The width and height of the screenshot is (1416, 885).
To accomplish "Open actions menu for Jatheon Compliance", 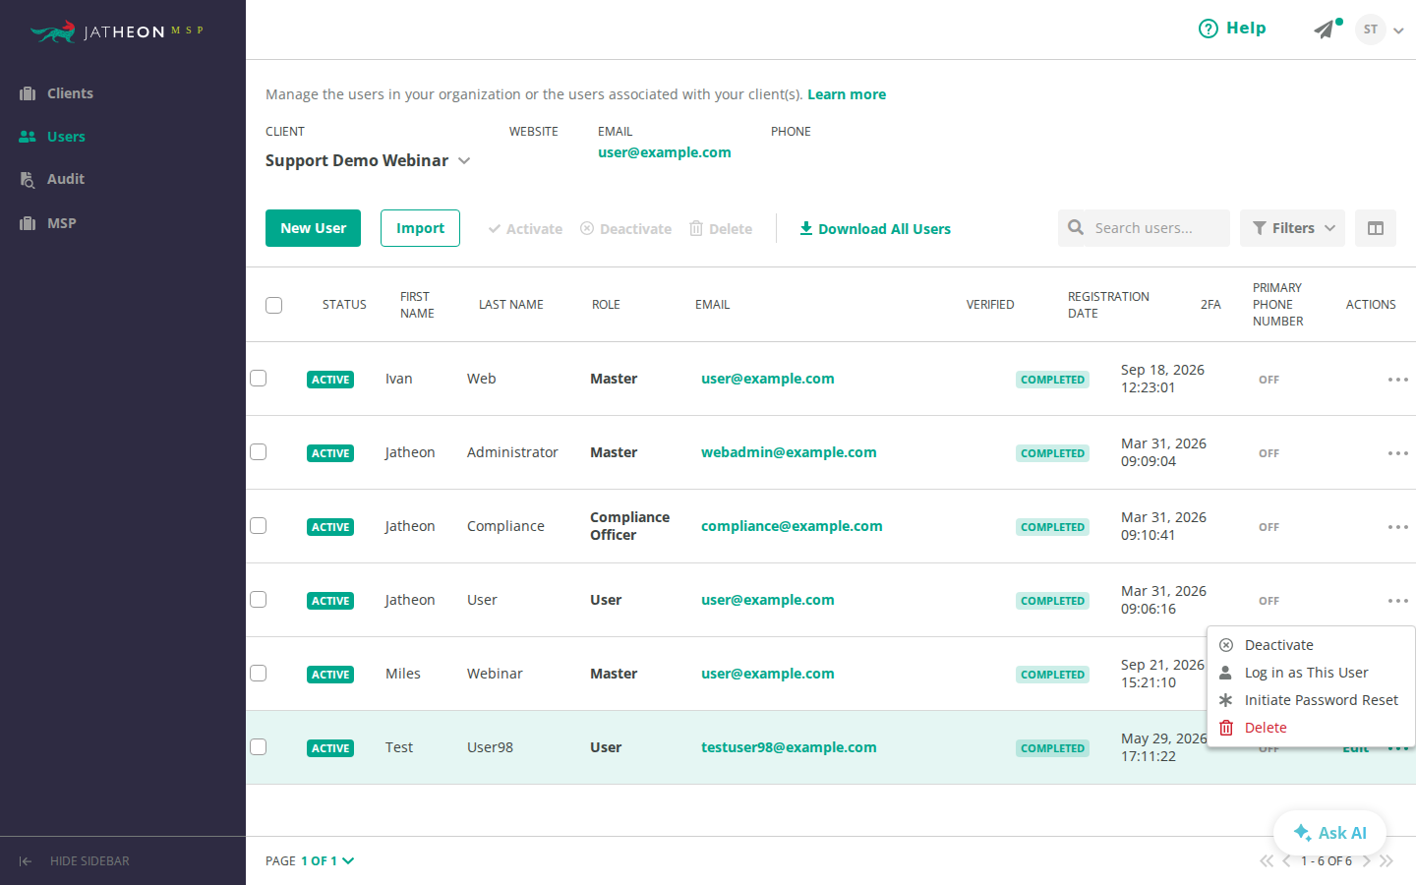I will coord(1397,527).
